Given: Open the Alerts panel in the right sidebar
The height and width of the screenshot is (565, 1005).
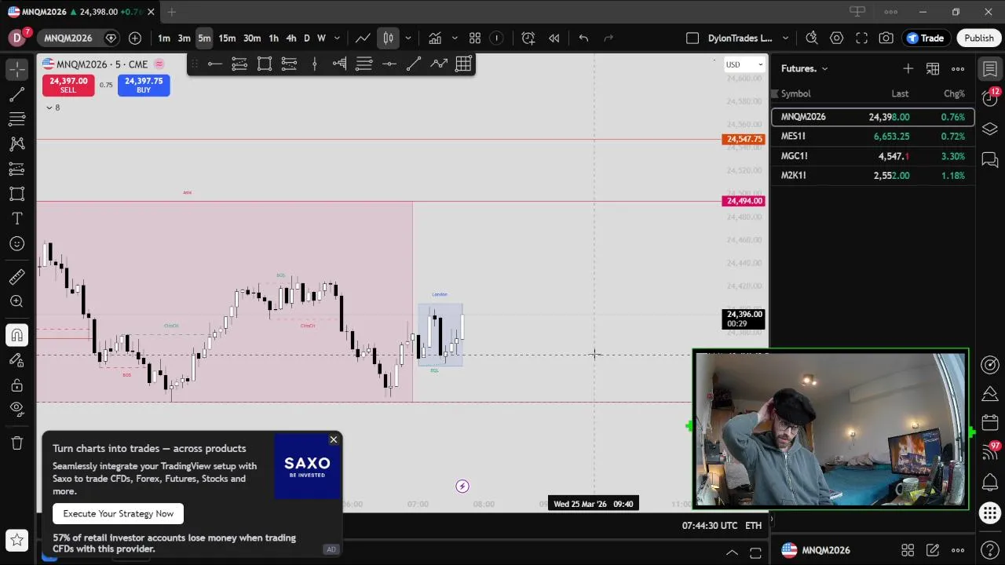Looking at the screenshot, I should pyautogui.click(x=990, y=97).
